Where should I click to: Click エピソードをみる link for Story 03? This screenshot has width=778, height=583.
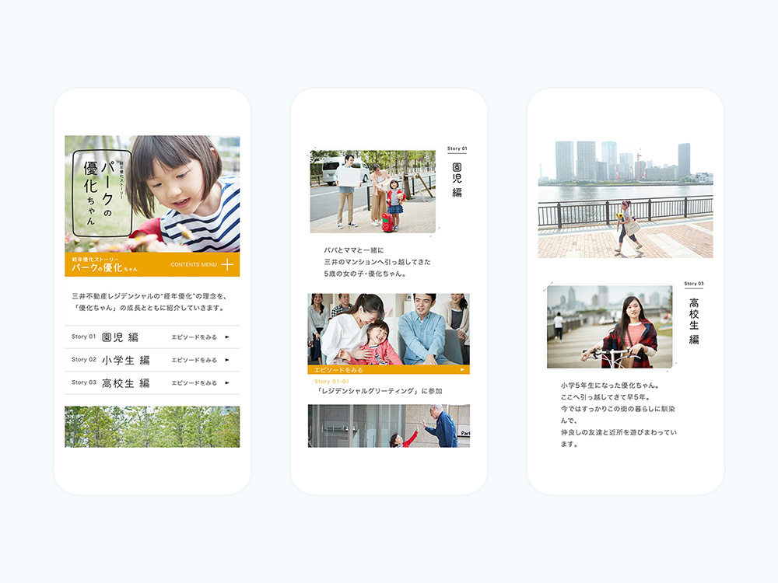[194, 383]
